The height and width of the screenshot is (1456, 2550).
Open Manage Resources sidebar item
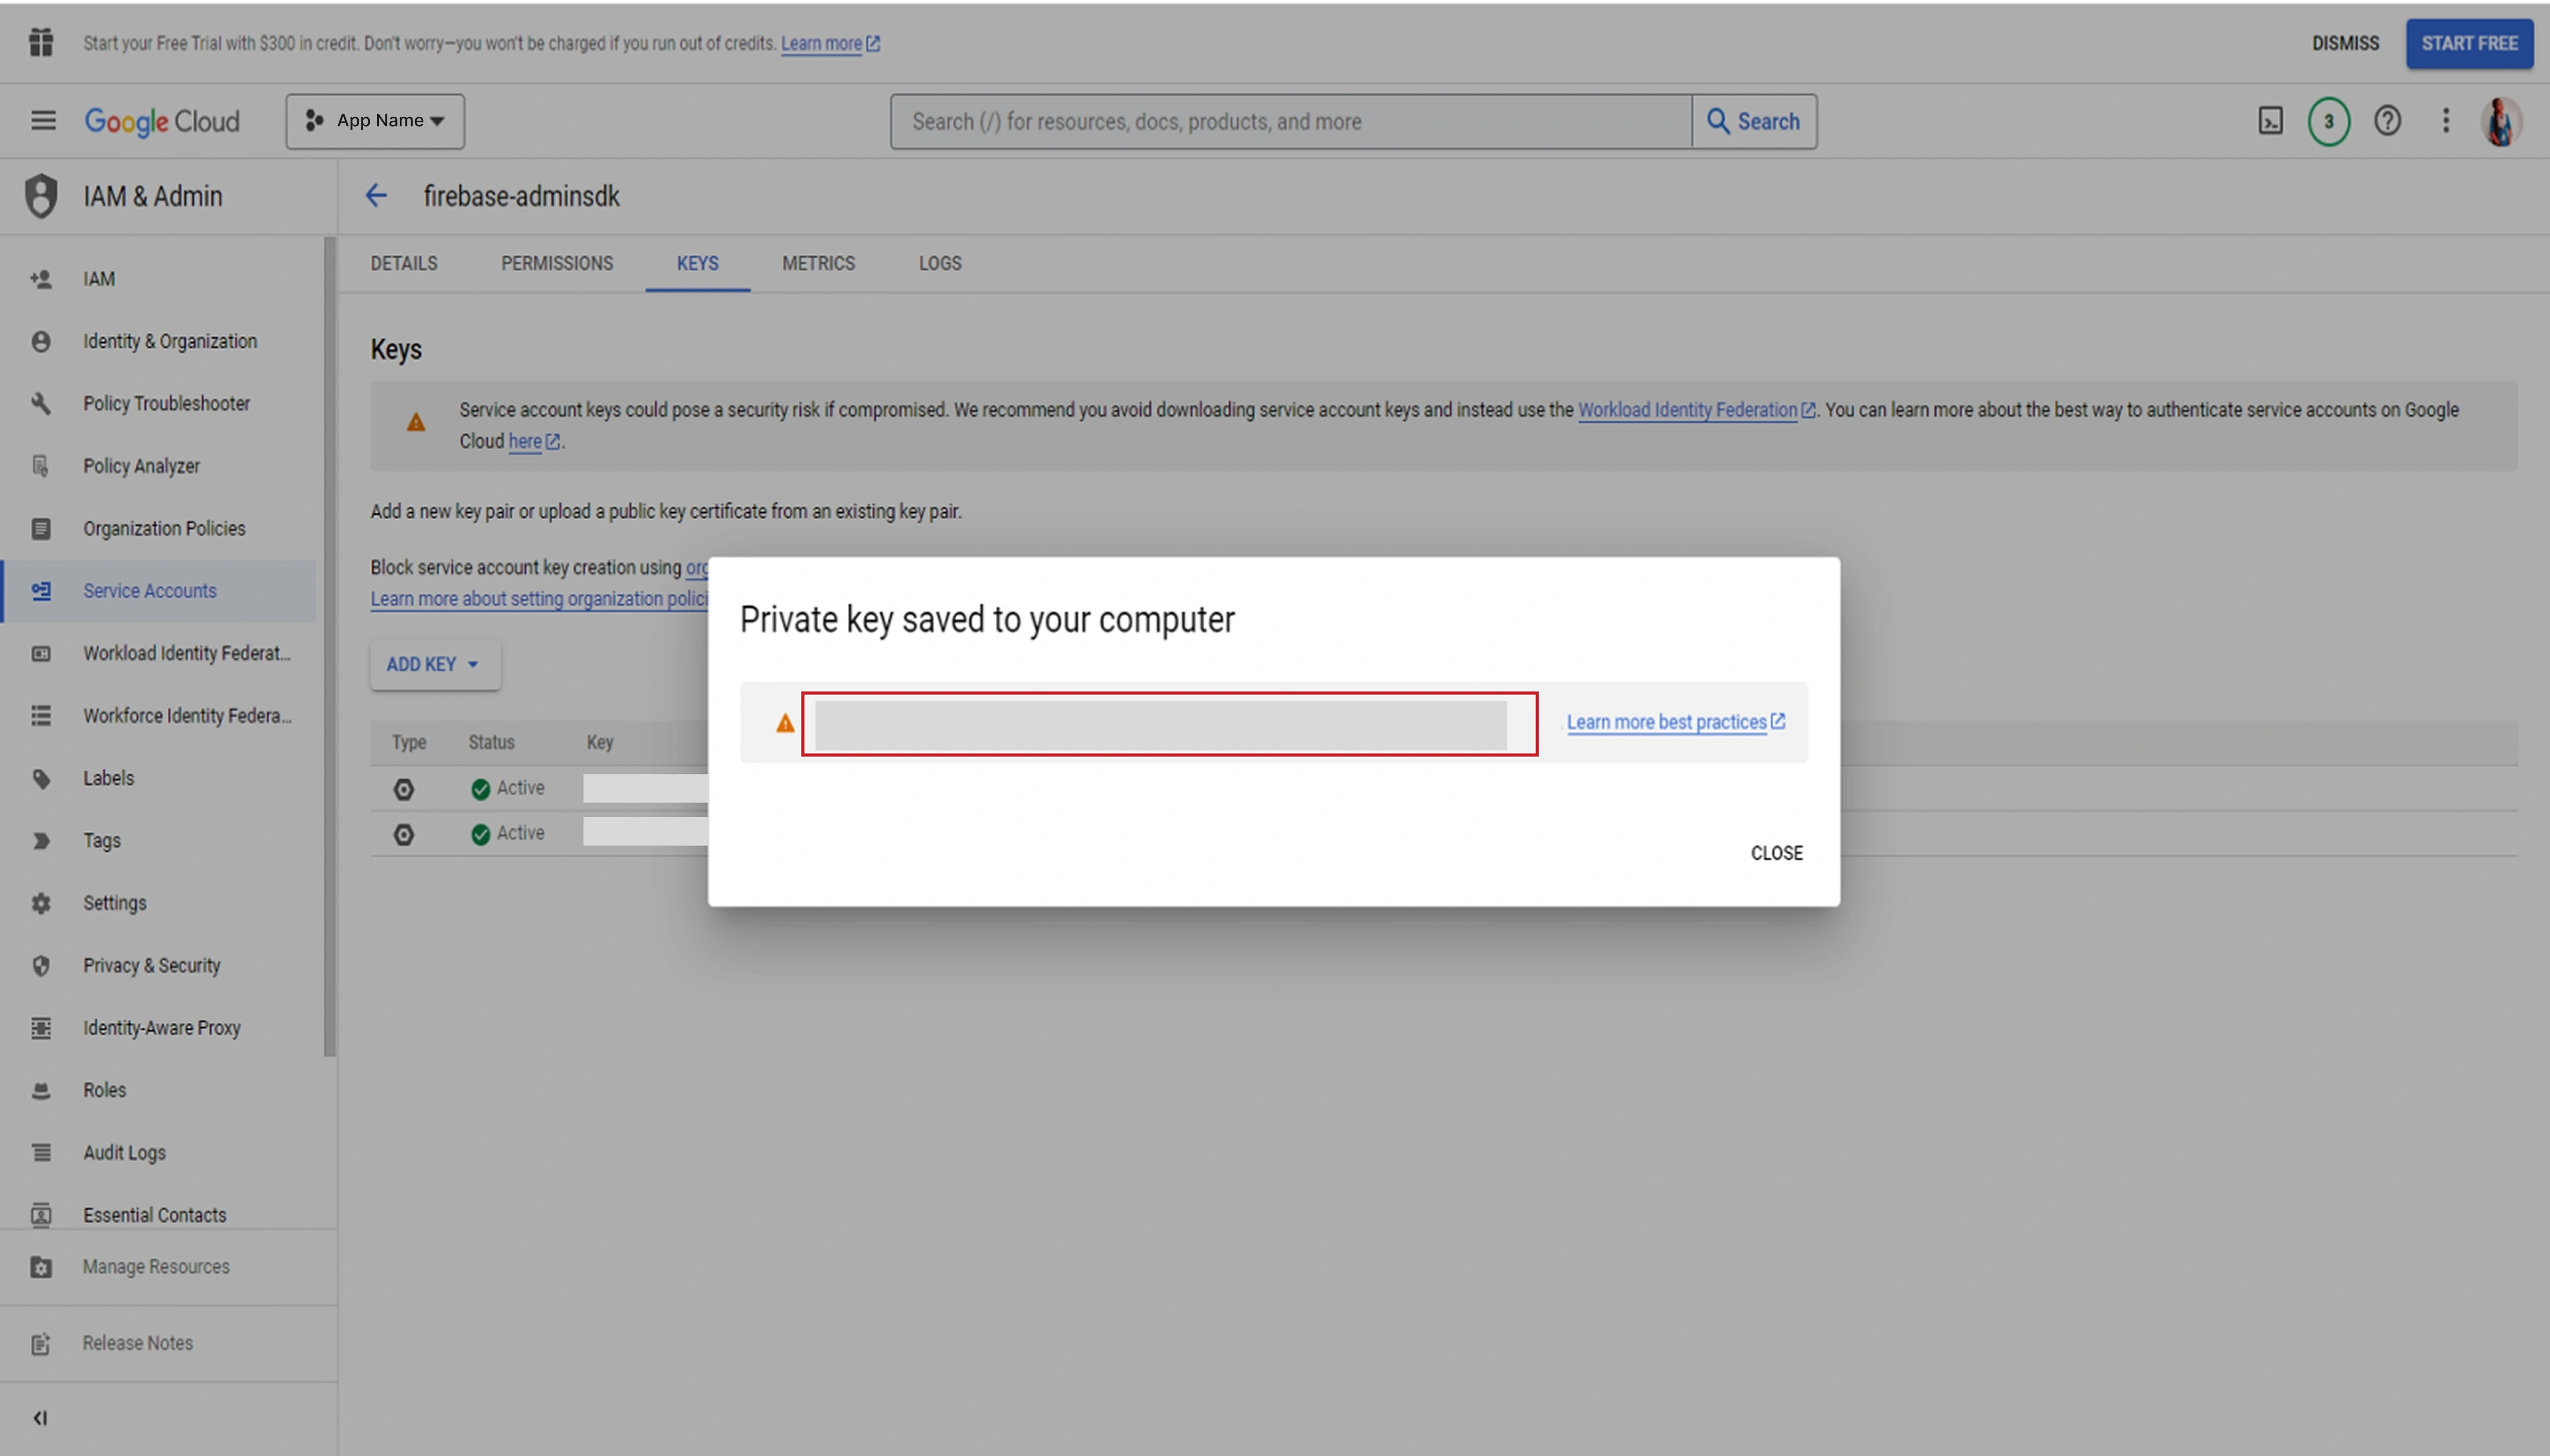click(x=168, y=1267)
